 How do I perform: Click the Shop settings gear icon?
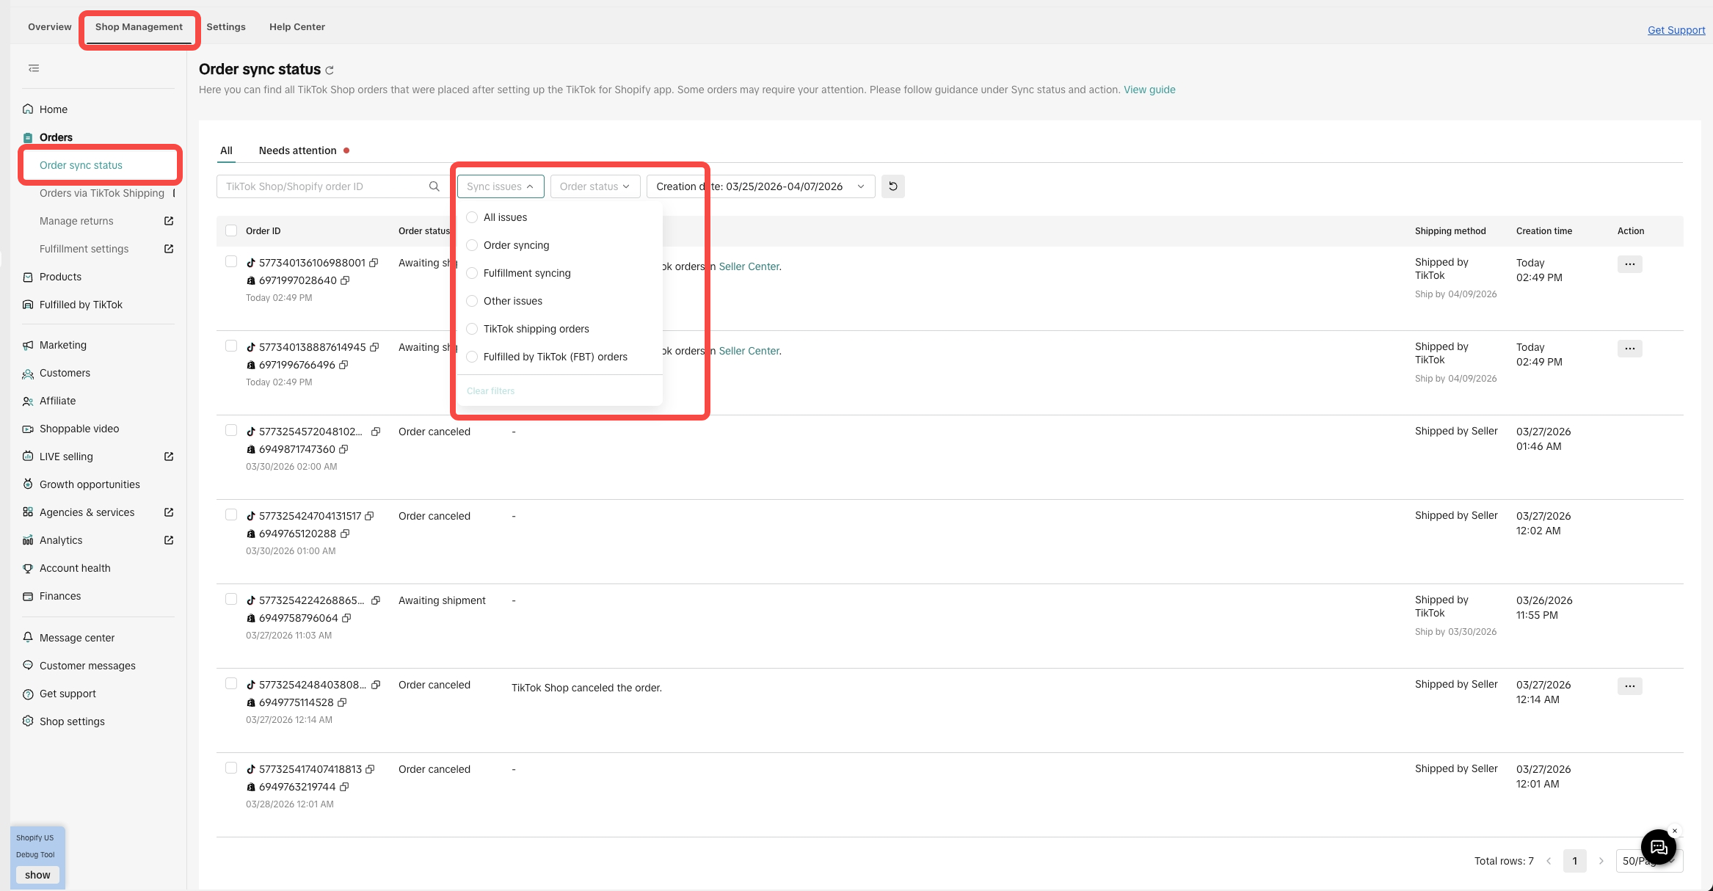pyautogui.click(x=28, y=721)
